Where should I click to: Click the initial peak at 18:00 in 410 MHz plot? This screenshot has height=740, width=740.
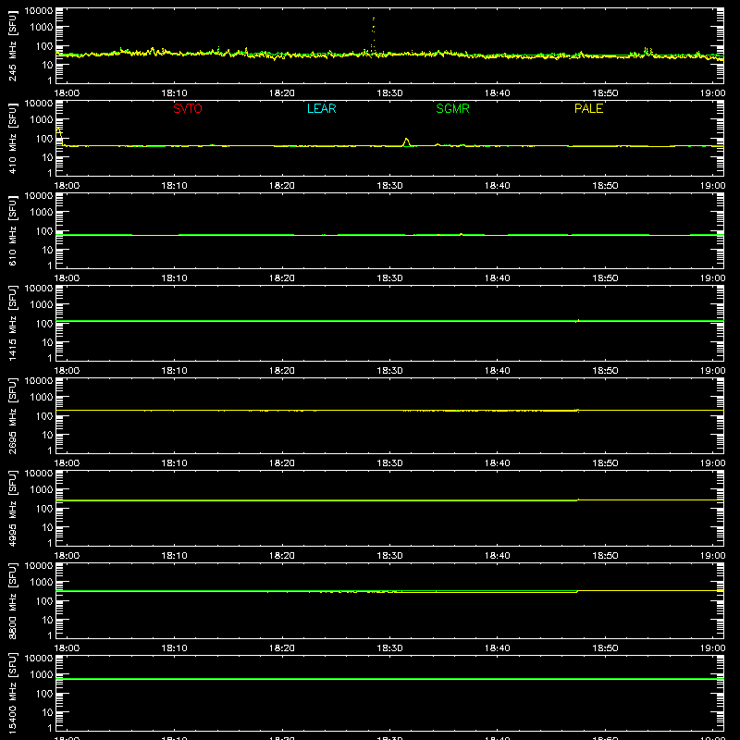[x=59, y=135]
